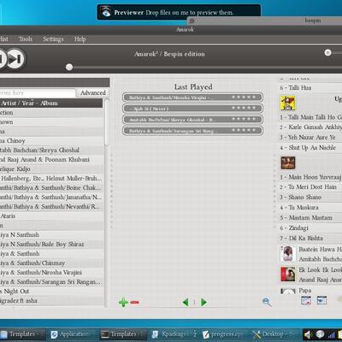Open first Templates taskbar entry
The width and height of the screenshot is (342, 342).
click(x=22, y=334)
